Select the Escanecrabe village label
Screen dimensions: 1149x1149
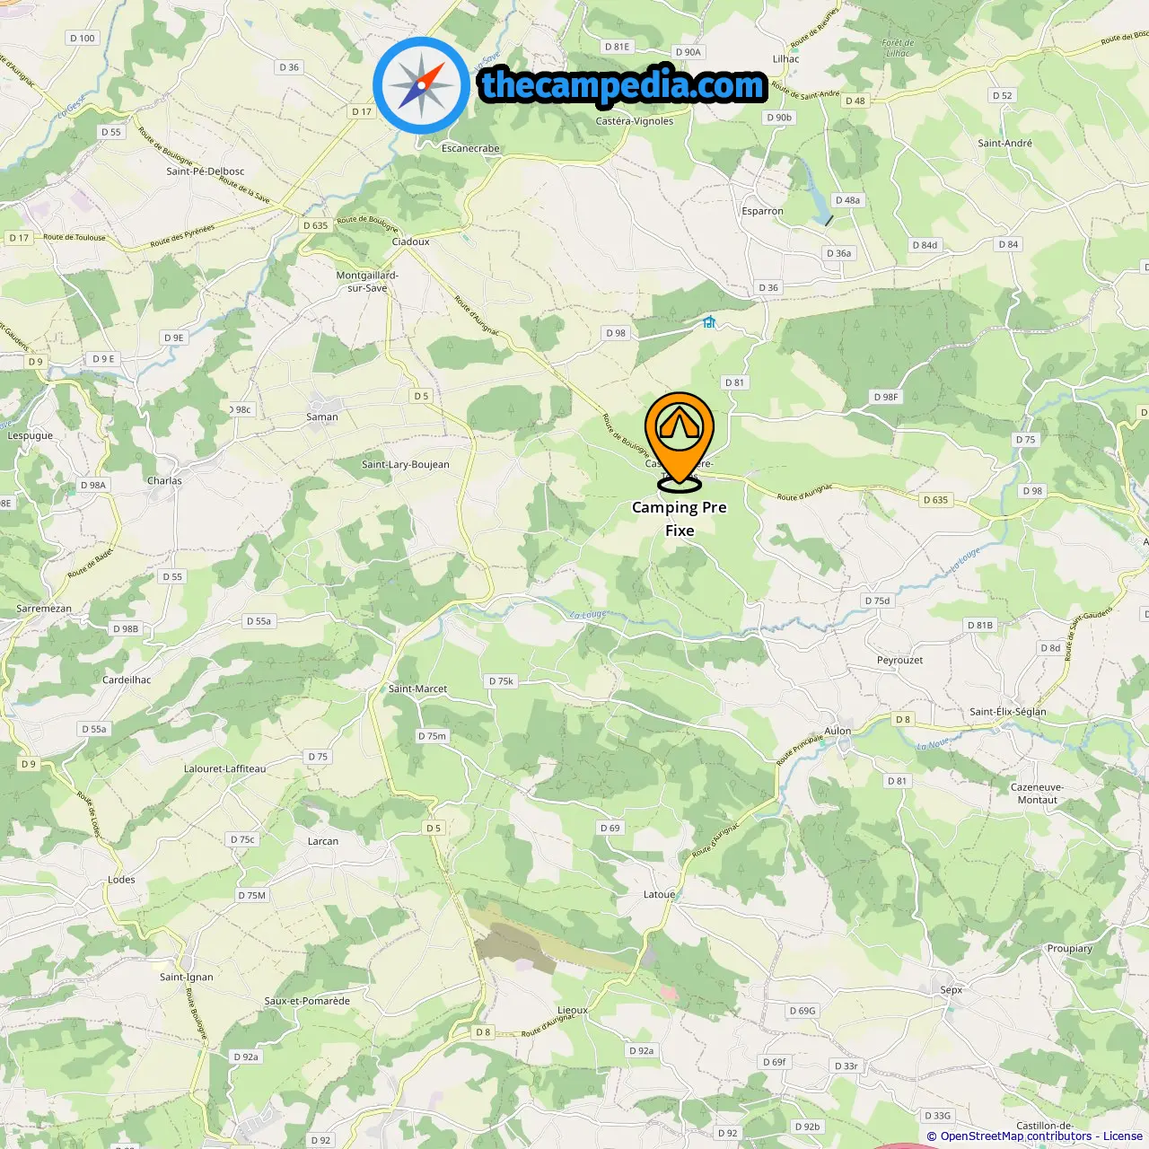pyautogui.click(x=470, y=149)
